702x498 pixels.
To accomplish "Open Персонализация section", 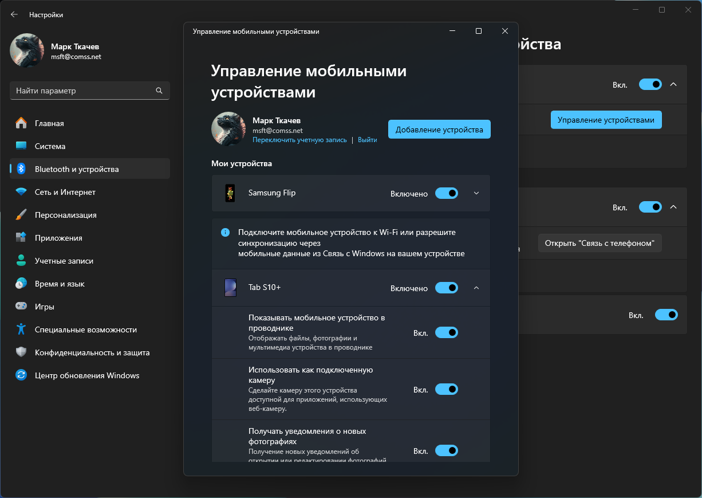I will click(90, 215).
